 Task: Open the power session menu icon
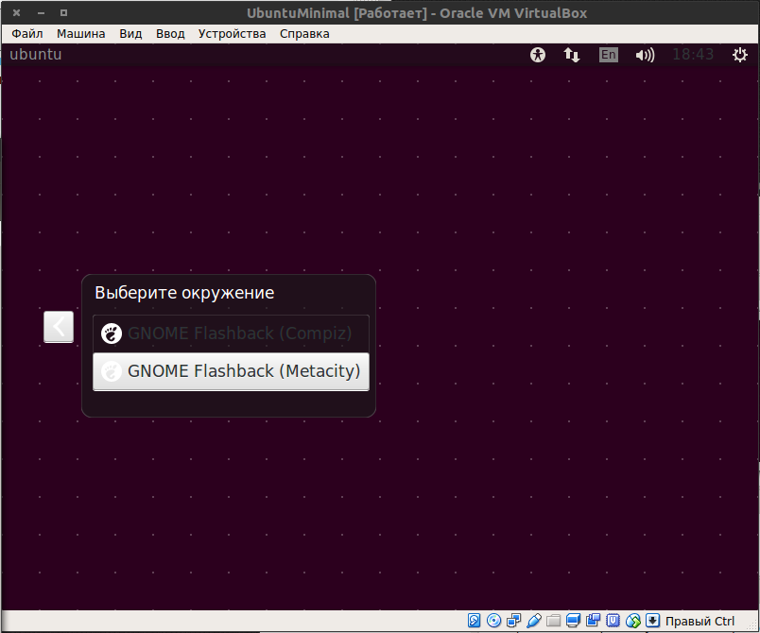tap(739, 55)
